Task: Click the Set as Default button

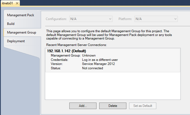Action: coord(143,106)
